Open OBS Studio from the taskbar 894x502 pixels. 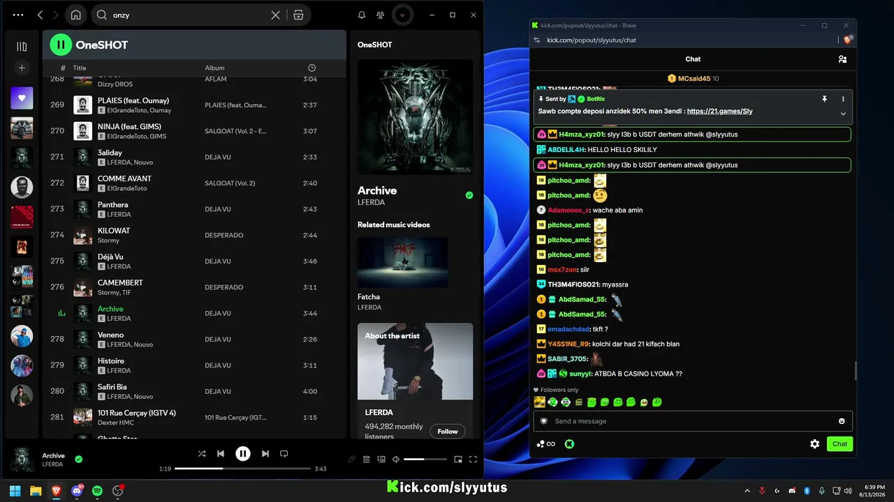pos(118,491)
